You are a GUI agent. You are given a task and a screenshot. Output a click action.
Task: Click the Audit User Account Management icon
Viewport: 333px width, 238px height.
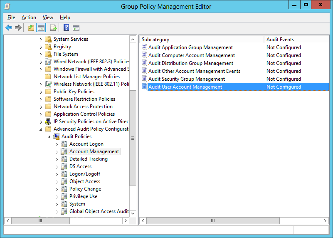click(144, 87)
